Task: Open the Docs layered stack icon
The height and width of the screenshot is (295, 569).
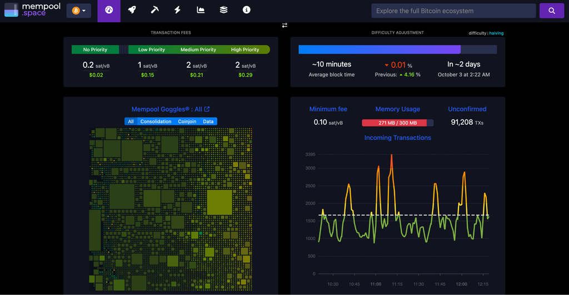Action: 223,10
